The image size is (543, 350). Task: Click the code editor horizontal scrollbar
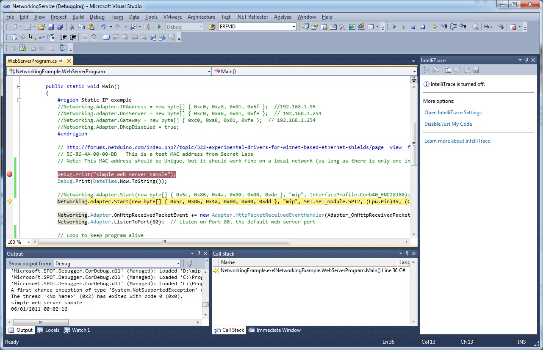[164, 242]
